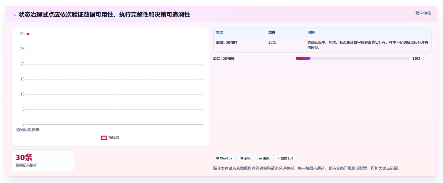This screenshot has width=443, height=183.
Task: Click the data point at value 30
Action: click(x=28, y=34)
